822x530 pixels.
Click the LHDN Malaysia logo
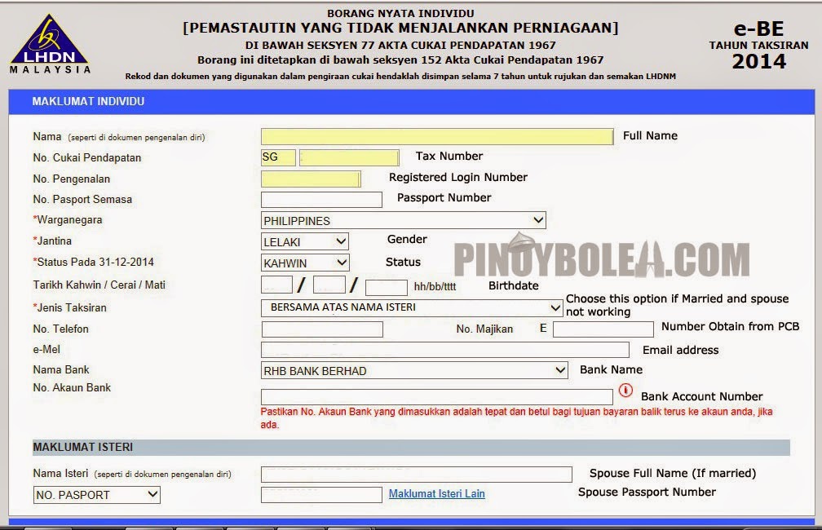50,44
